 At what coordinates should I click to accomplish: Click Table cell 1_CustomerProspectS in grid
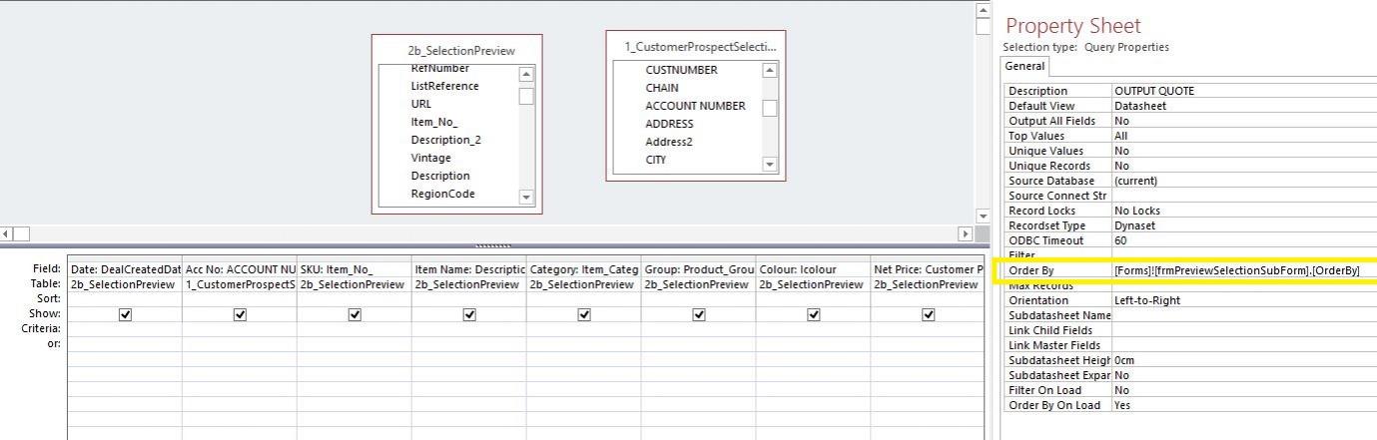(x=240, y=284)
